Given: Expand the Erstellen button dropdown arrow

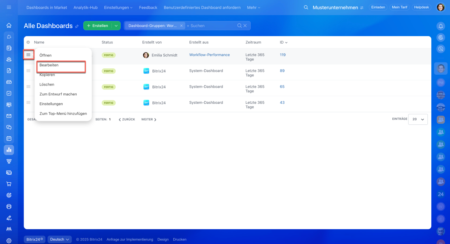Looking at the screenshot, I should click(x=116, y=26).
